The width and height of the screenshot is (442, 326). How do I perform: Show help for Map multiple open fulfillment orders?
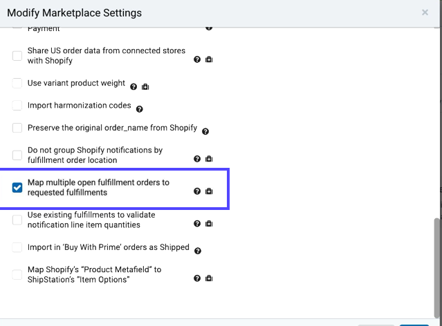197,191
